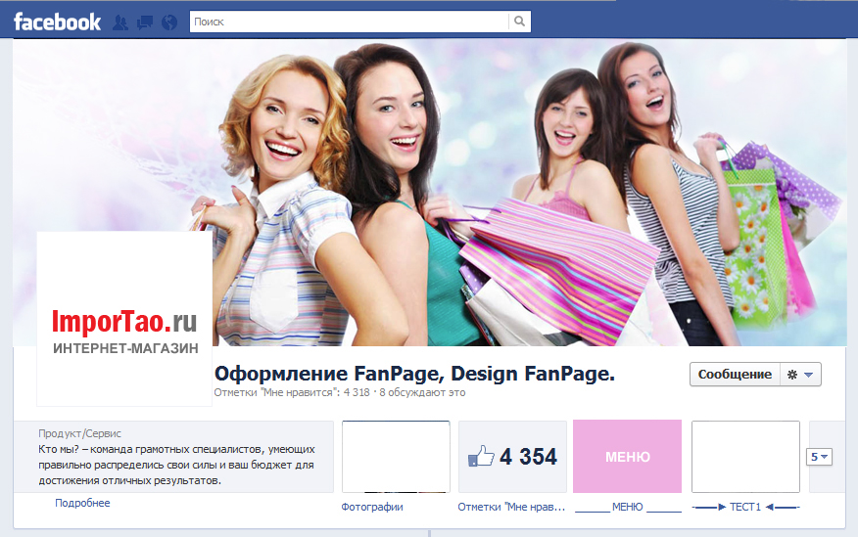Image resolution: width=858 pixels, height=537 pixels.
Task: Click the likes tile showing 4 354
Action: [x=512, y=457]
